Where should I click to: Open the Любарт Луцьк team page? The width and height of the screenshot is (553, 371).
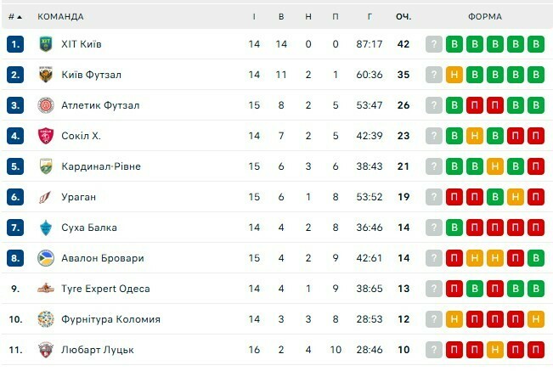click(x=98, y=350)
